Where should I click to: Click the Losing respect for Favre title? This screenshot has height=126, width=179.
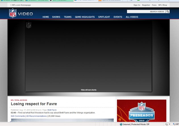pos(34,104)
